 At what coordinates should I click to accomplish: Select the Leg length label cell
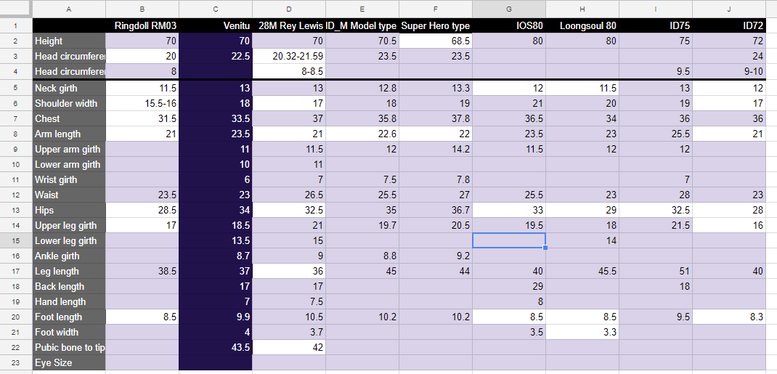(x=69, y=272)
